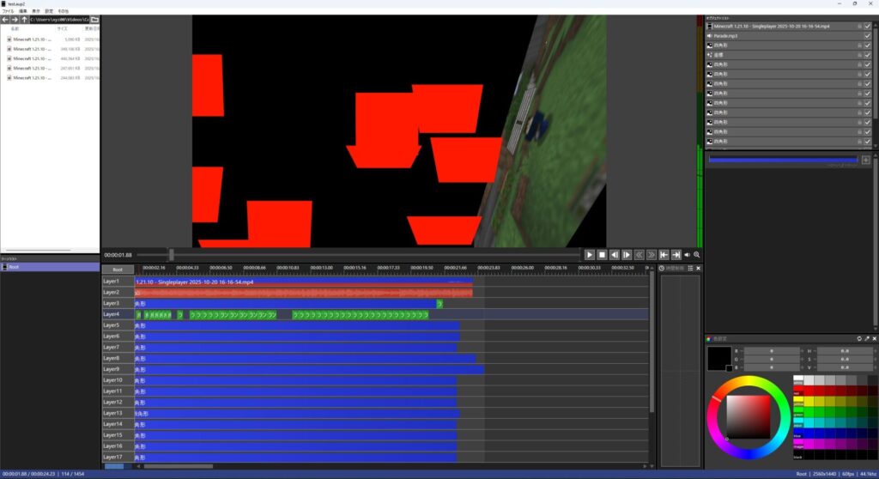Click the magnifier zoom icon beside playback controls
Viewport: 879px width, 479px height.
point(697,255)
